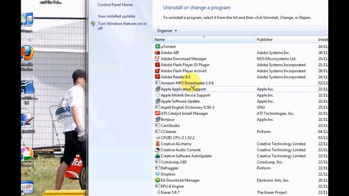
Task: Click The Eraser Project publisher cell
Action: (272, 192)
